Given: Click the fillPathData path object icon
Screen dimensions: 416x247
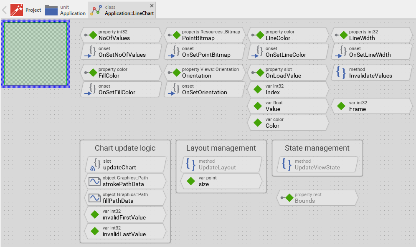Looking at the screenshot, I should [94, 198].
